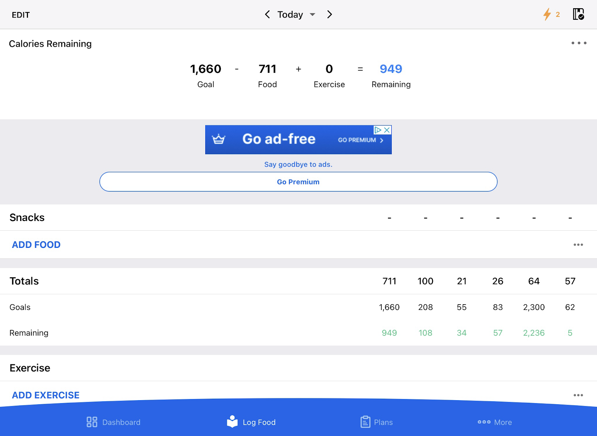Viewport: 597px width, 436px height.
Task: Select the 949 Remaining calories value
Action: pyautogui.click(x=391, y=69)
